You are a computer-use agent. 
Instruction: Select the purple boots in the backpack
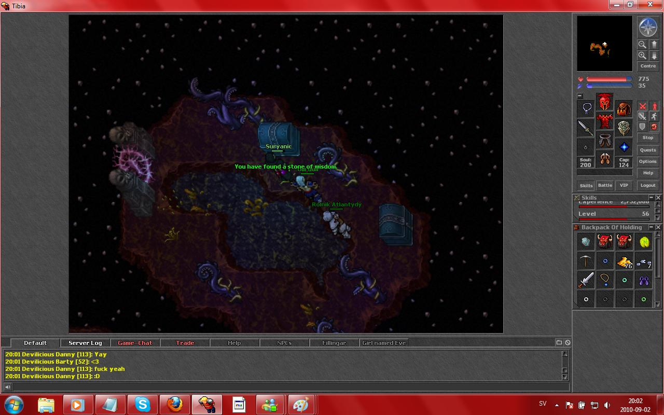tap(644, 280)
